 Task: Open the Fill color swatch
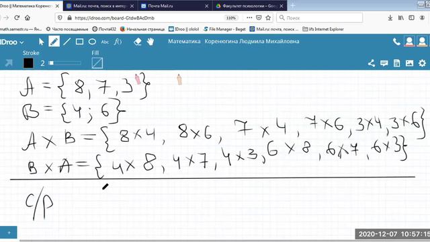tap(97, 63)
